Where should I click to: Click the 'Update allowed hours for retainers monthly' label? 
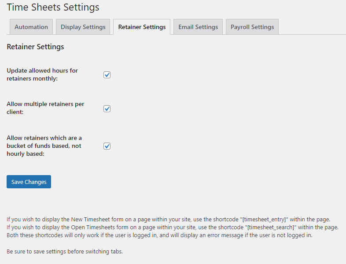pyautogui.click(x=42, y=74)
